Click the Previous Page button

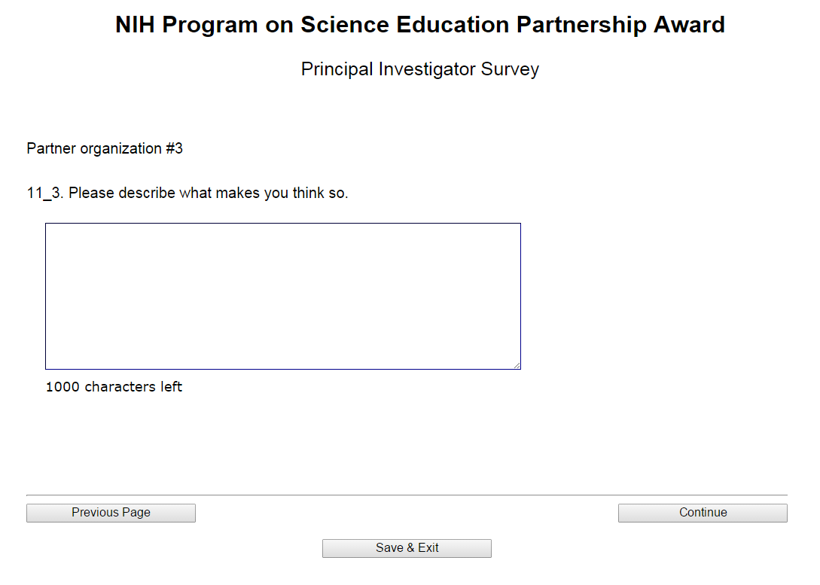[111, 513]
